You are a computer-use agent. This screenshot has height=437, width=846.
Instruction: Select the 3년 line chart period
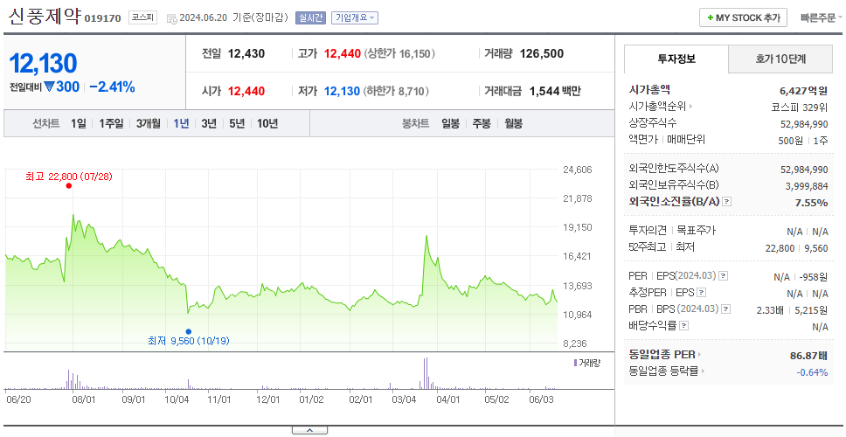[x=209, y=123]
